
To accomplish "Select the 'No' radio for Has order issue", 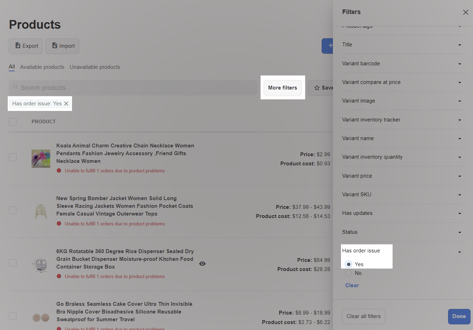I will click(348, 273).
